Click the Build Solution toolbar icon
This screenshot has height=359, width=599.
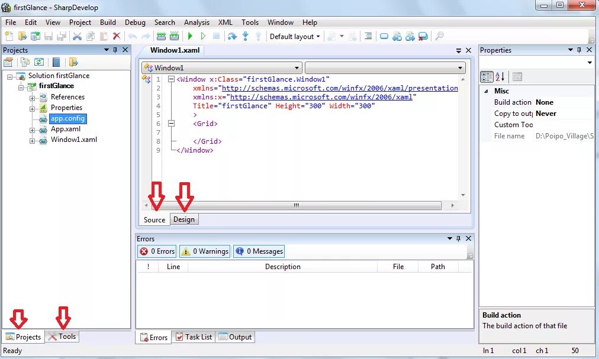(161, 36)
